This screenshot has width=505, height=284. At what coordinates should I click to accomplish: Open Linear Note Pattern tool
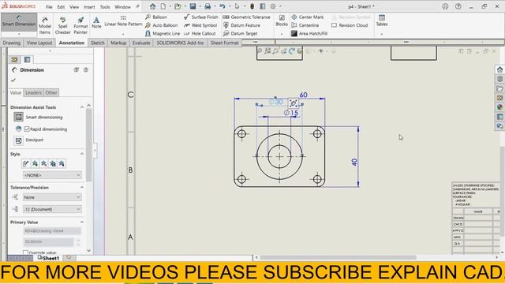[123, 21]
